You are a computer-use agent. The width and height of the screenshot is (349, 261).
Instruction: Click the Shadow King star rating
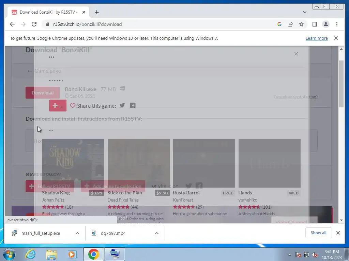pyautogui.click(x=53, y=207)
